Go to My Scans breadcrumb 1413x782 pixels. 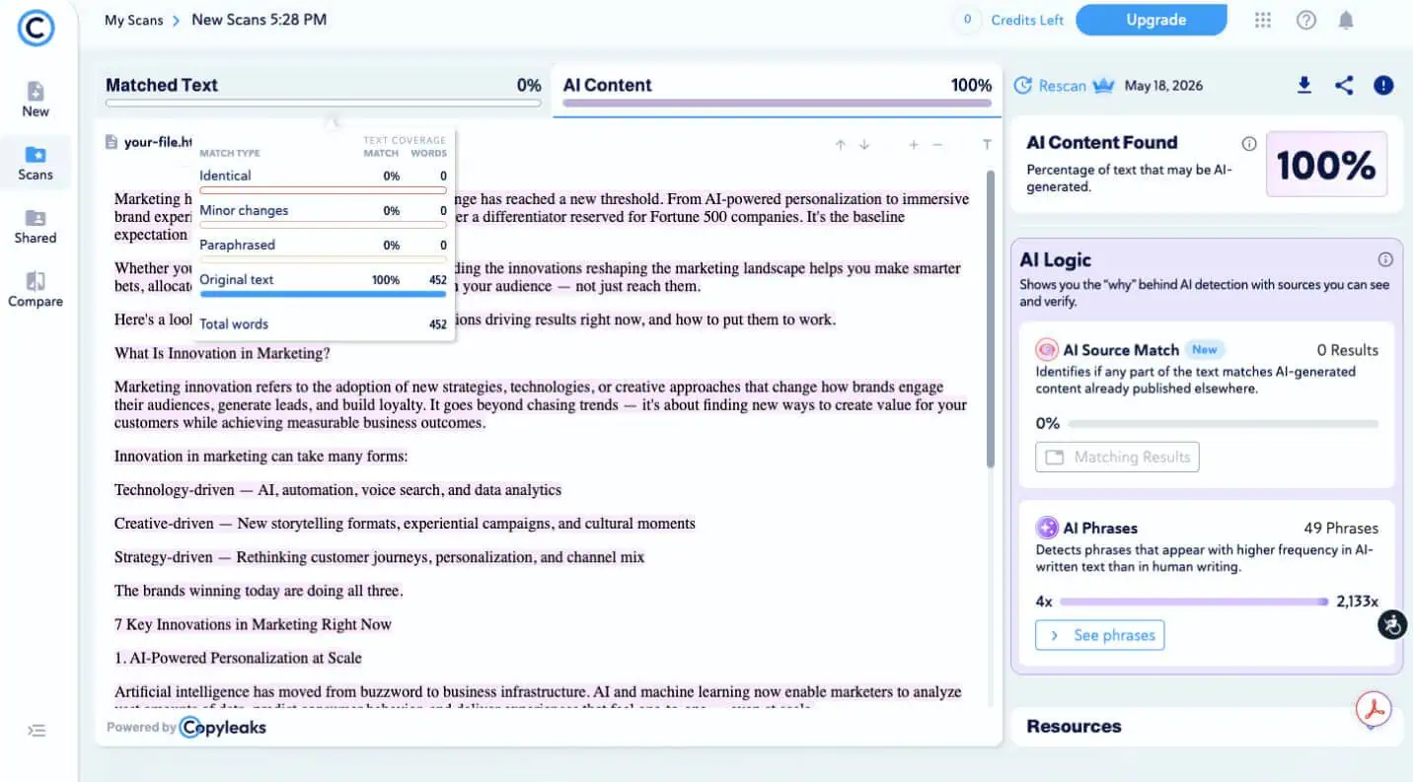click(x=134, y=20)
